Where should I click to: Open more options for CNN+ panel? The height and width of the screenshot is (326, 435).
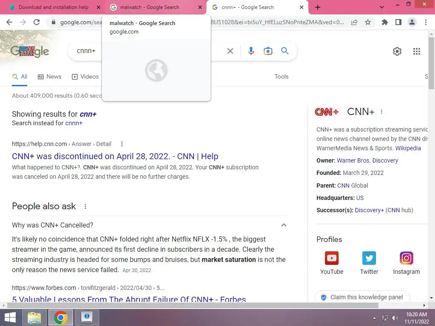click(x=381, y=112)
